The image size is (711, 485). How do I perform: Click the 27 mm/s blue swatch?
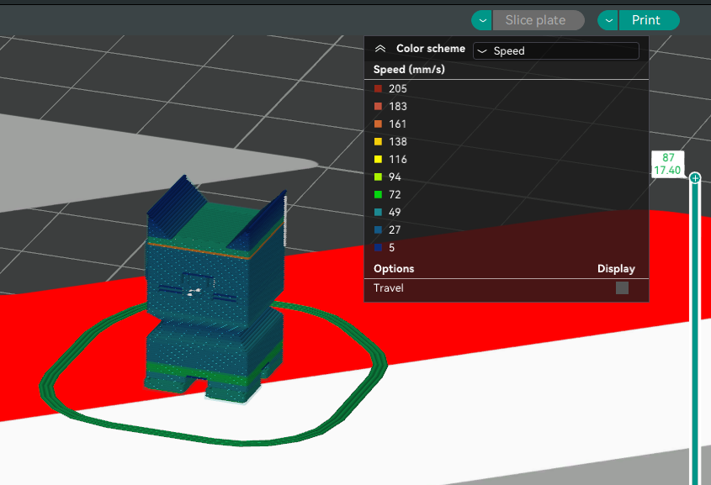coord(378,230)
